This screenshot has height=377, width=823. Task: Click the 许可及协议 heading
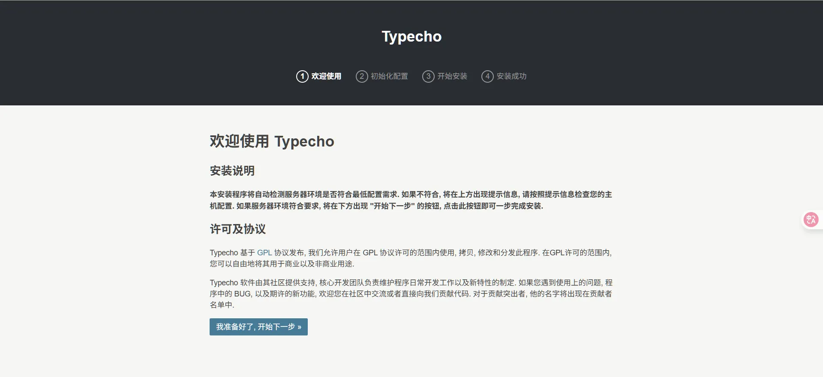237,229
